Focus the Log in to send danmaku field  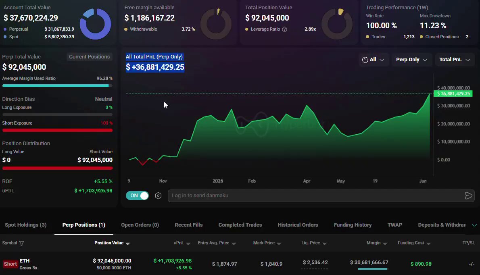point(321,196)
